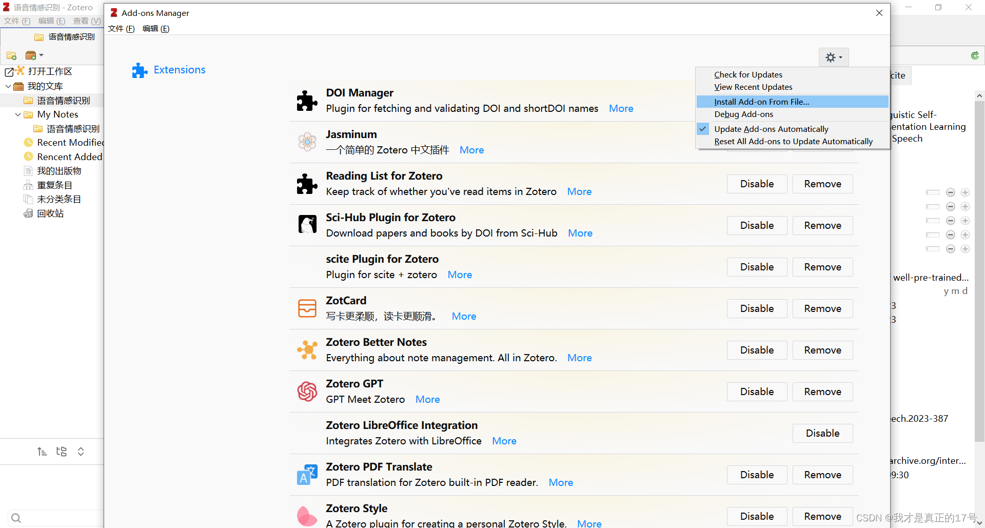This screenshot has height=528, width=985.
Task: Click the Zotero Better Notes icon
Action: point(307,350)
